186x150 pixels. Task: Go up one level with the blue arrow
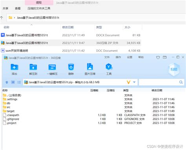point(7,82)
